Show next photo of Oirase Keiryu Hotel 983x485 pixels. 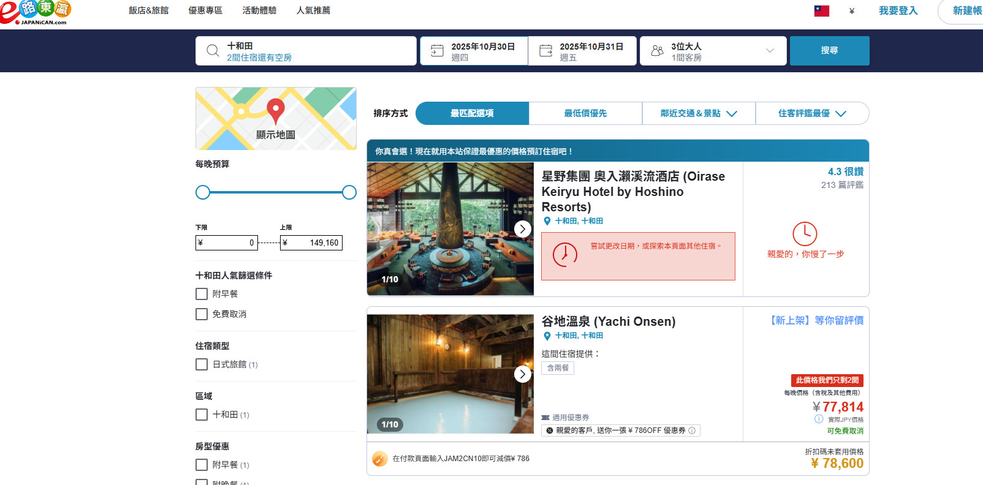[522, 229]
